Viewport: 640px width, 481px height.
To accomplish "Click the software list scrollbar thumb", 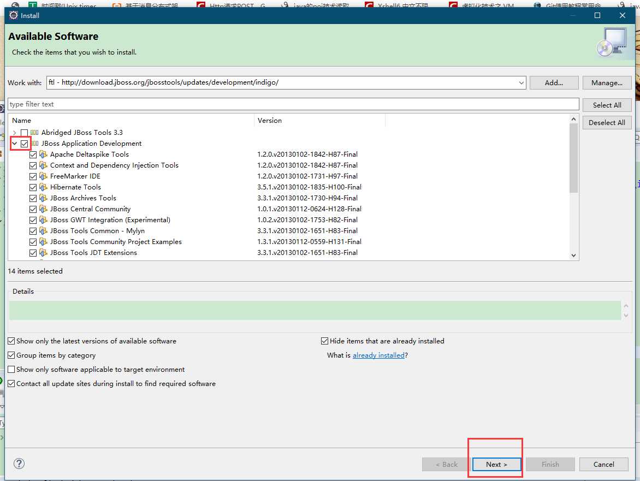I will (573, 158).
